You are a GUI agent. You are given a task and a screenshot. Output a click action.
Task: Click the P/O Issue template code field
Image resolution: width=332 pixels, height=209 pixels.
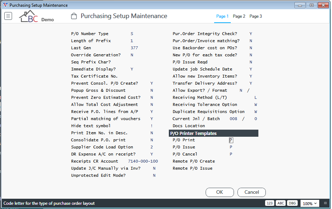[x=231, y=147]
